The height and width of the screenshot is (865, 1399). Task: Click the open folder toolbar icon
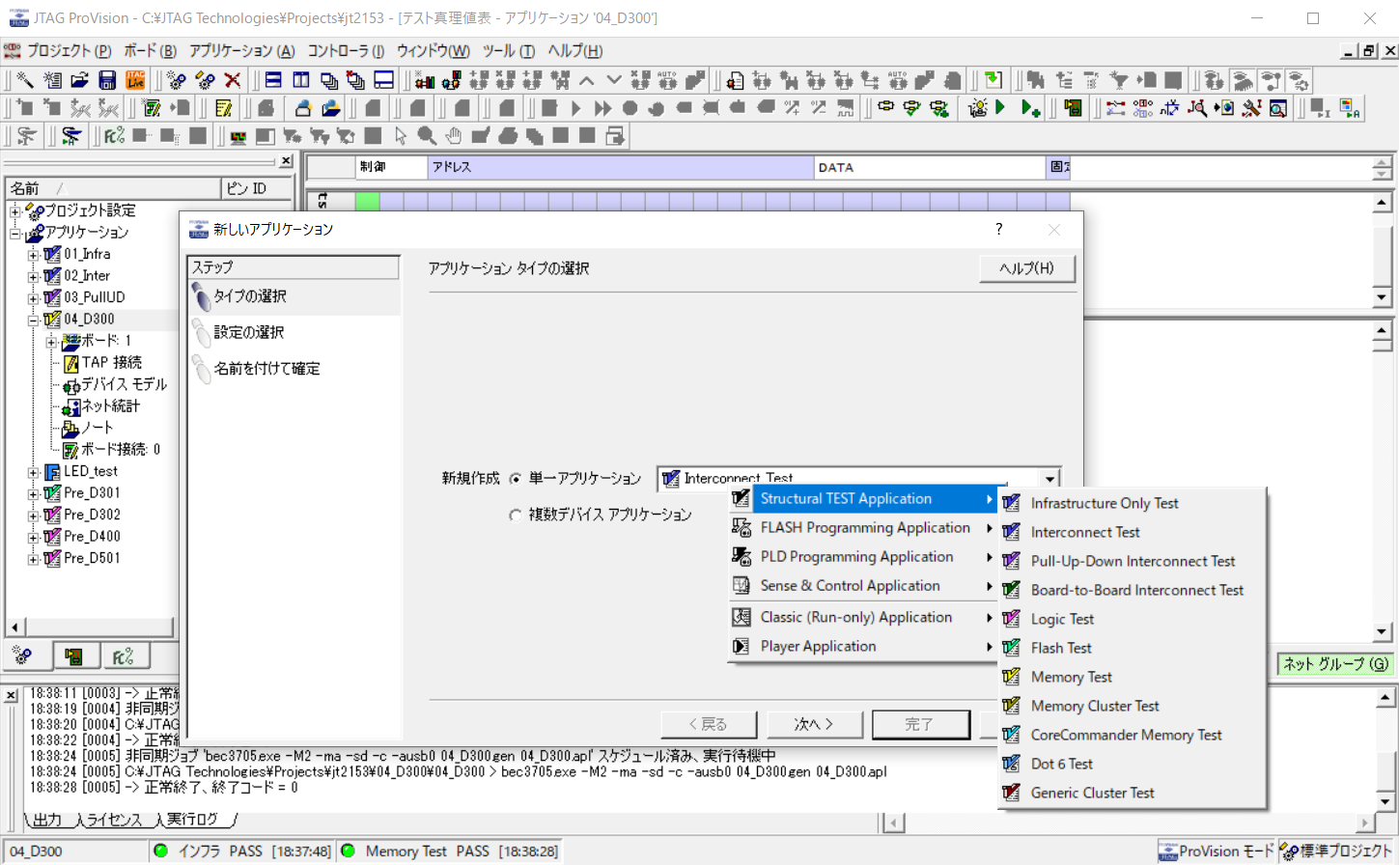tap(80, 80)
